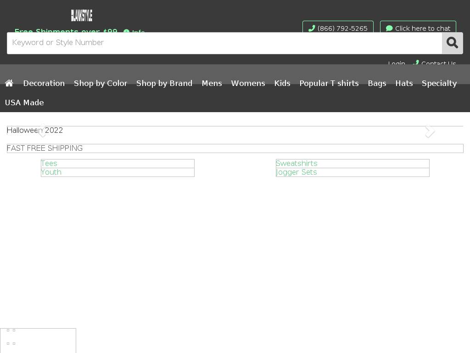Viewport: 470px width, 353px height.
Task: Open the Click here to chat button
Action: 418,28
